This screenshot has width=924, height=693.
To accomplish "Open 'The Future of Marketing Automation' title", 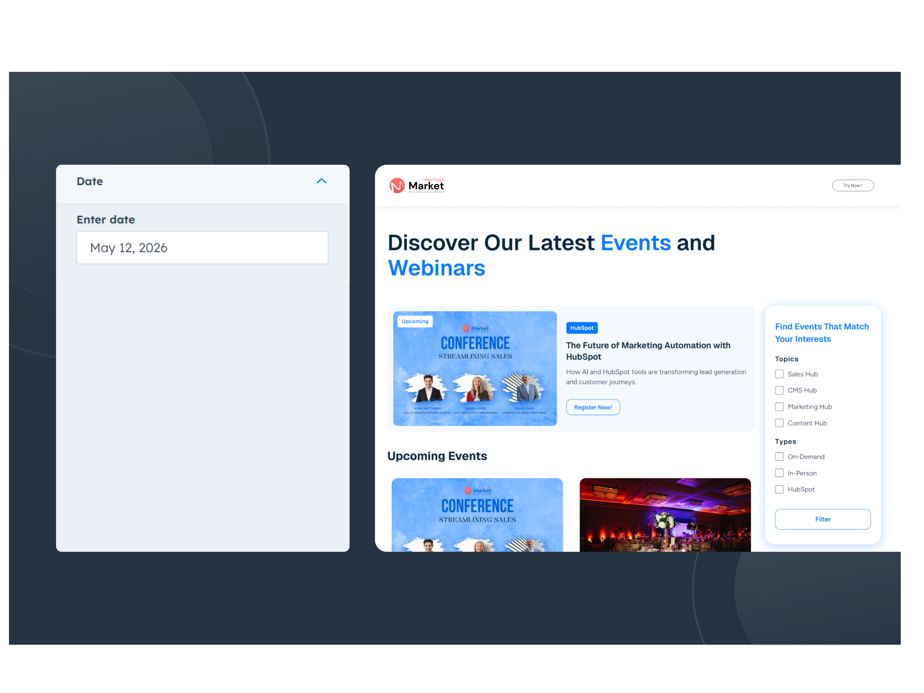I will [648, 351].
